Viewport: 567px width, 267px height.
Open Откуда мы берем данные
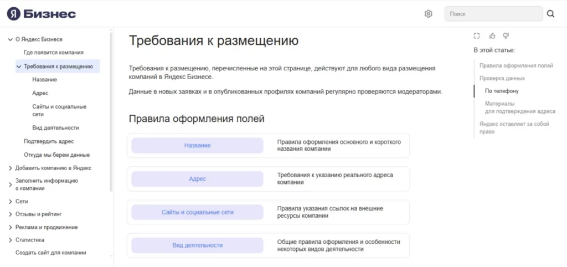(56, 155)
